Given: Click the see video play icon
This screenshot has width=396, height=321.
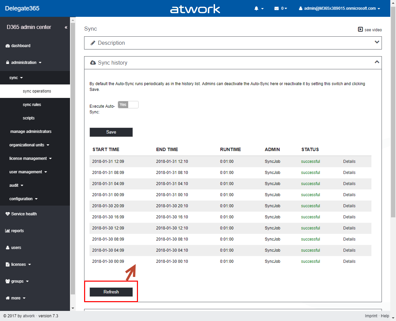Looking at the screenshot, I should click(360, 30).
